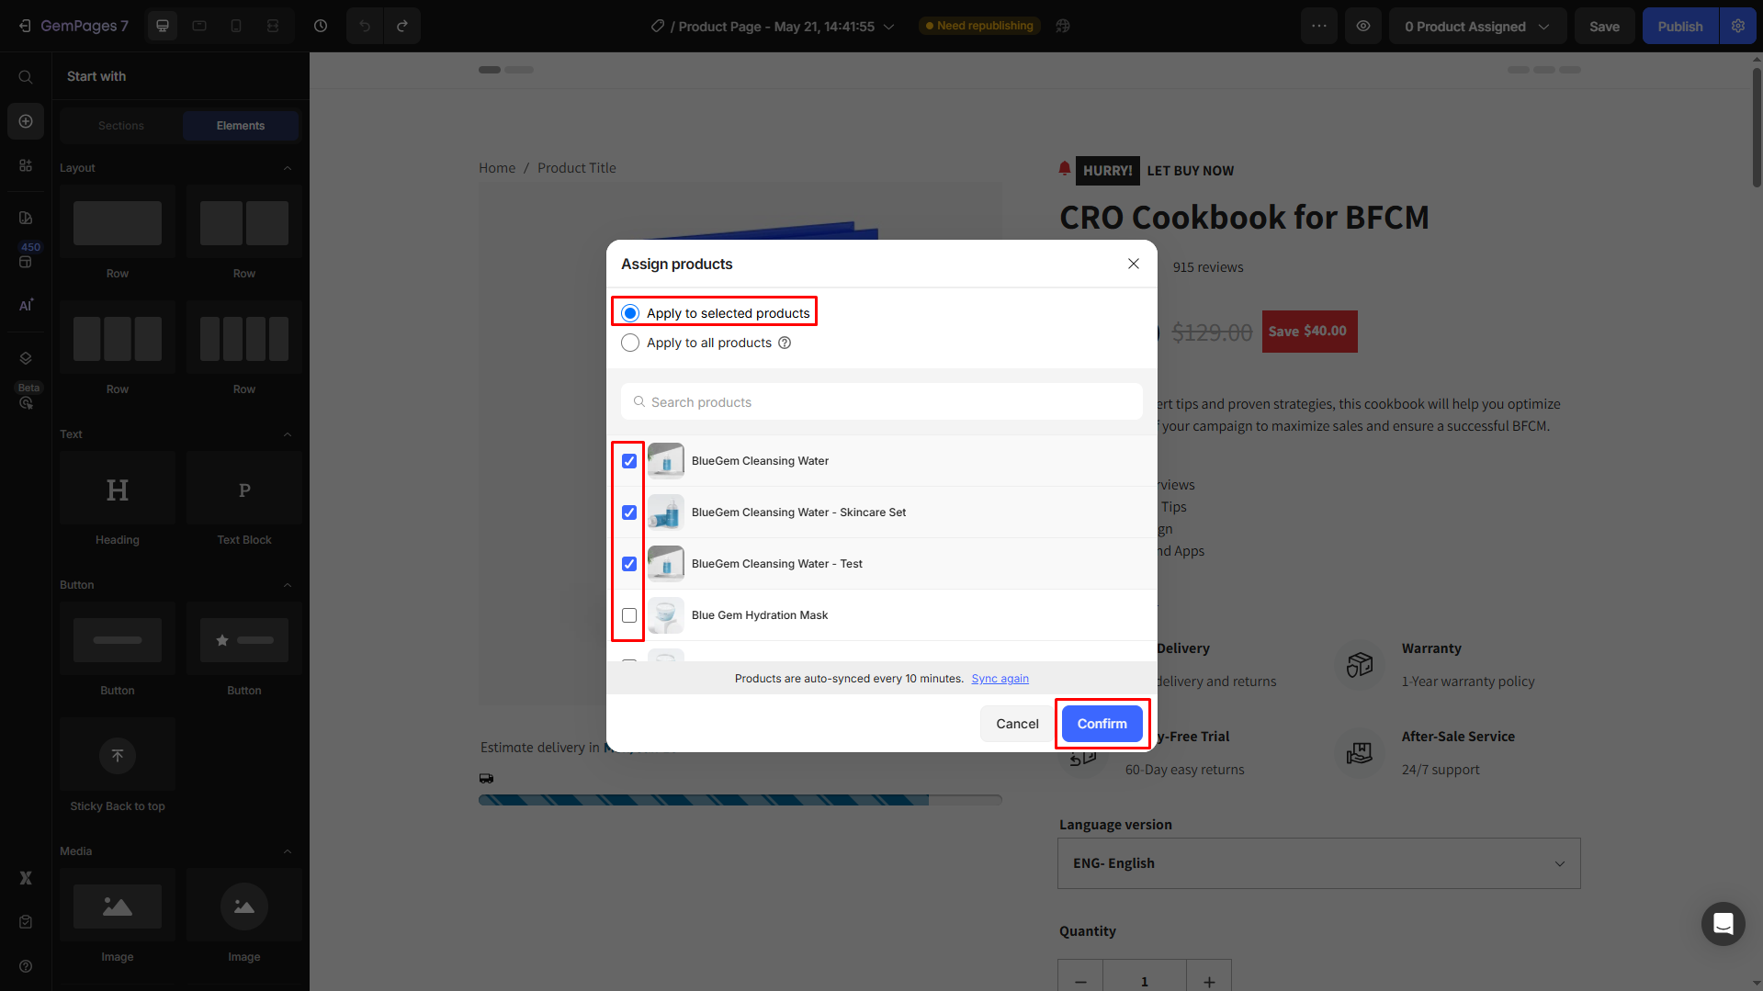Collapse the Layout section in Elements panel

coord(288,167)
